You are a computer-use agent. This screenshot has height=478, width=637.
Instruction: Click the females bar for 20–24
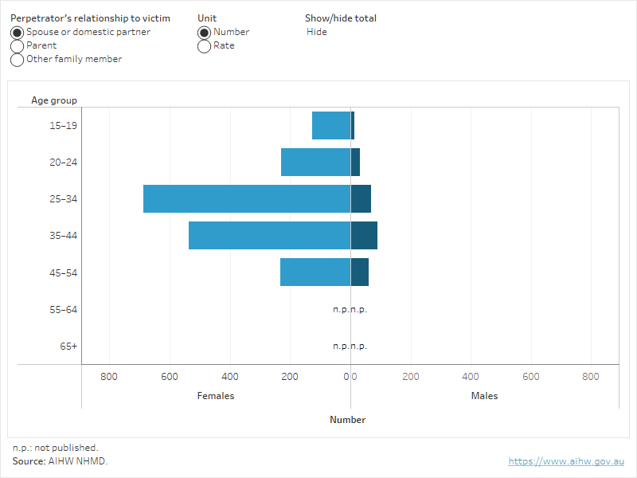[315, 163]
